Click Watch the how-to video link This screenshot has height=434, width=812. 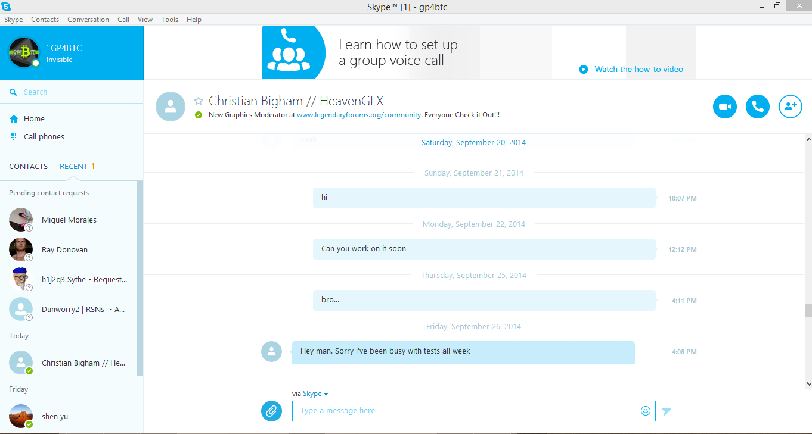[x=639, y=69]
